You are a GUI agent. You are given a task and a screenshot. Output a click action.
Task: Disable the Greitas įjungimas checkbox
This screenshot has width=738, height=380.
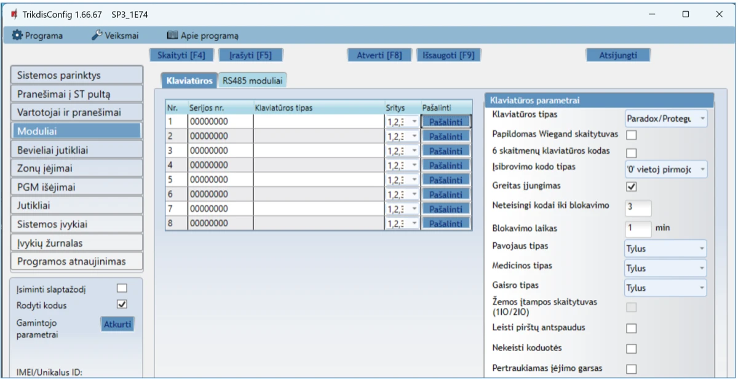(631, 186)
